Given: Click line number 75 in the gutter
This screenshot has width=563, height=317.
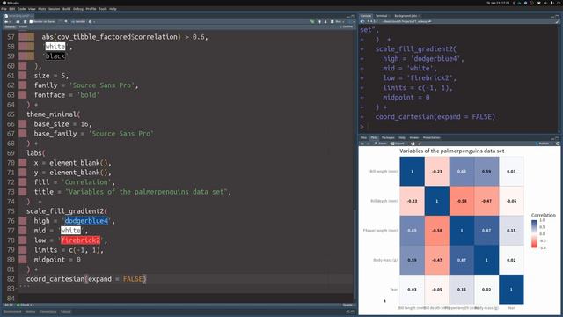Looking at the screenshot, I should tap(11, 211).
